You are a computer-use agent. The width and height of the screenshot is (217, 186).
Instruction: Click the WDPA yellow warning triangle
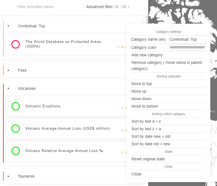click(x=122, y=47)
